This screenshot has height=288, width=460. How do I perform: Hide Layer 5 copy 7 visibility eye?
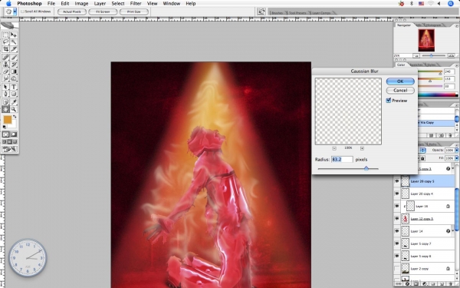(396, 243)
